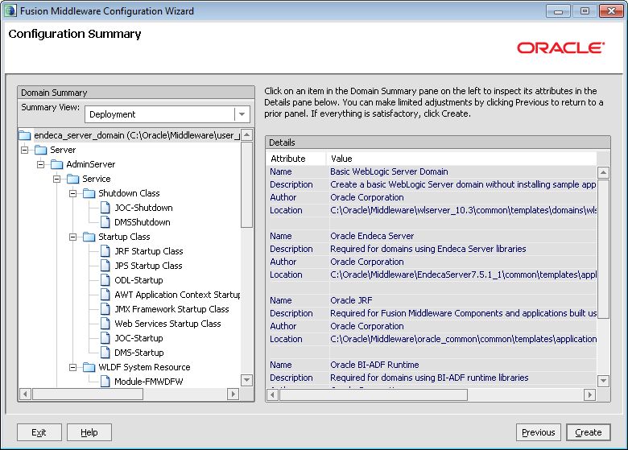
Task: Click the Create button
Action: tap(589, 432)
